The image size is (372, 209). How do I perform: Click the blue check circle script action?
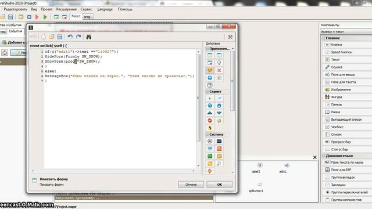(219, 106)
